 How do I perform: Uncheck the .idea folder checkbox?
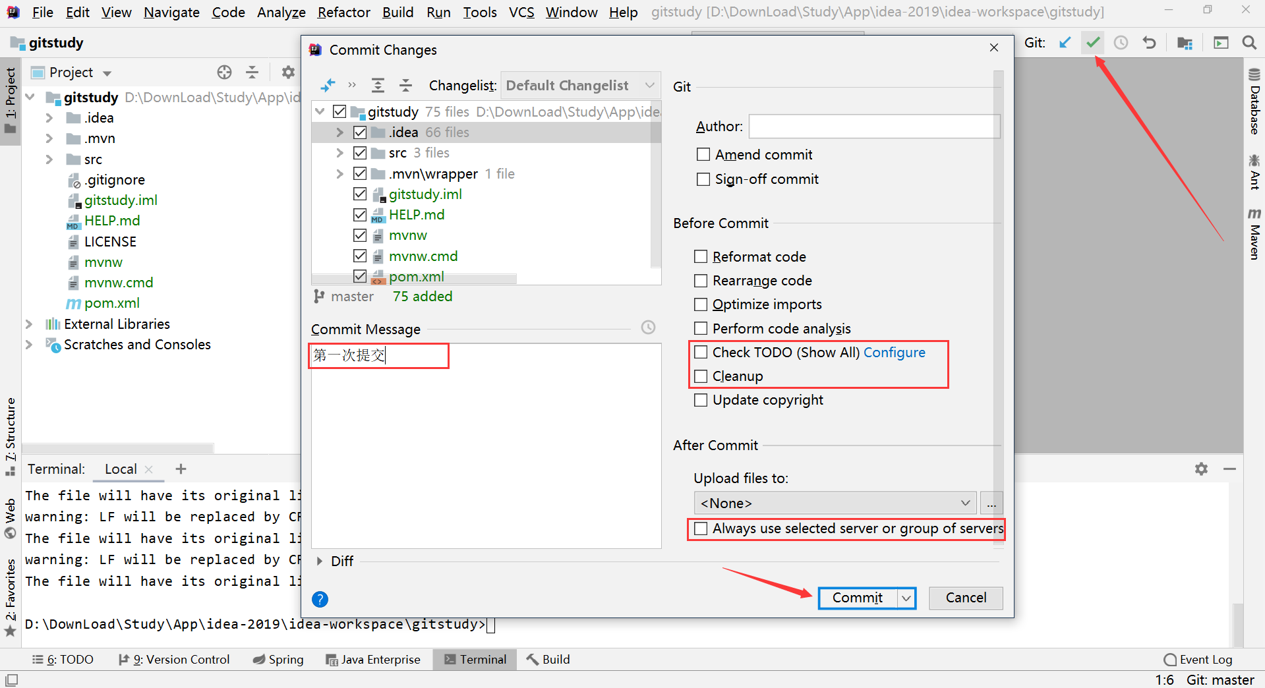[x=360, y=132]
